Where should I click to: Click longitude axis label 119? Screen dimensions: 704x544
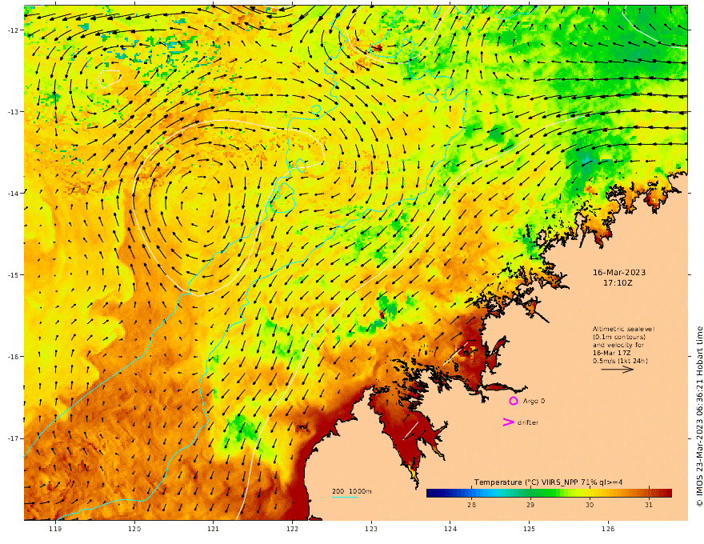pyautogui.click(x=55, y=529)
